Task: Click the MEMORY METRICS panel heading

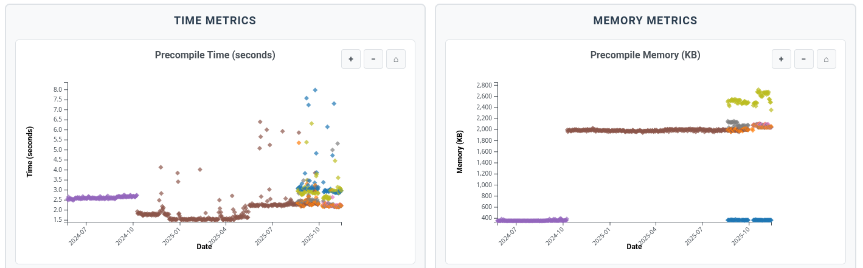Action: pyautogui.click(x=645, y=21)
